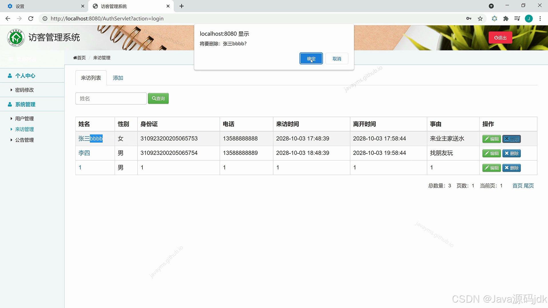Open a new browser tab
Image resolution: width=548 pixels, height=308 pixels.
click(x=182, y=6)
